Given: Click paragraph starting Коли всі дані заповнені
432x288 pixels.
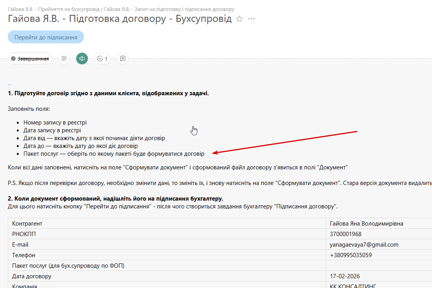Looking at the screenshot, I should 178,167.
